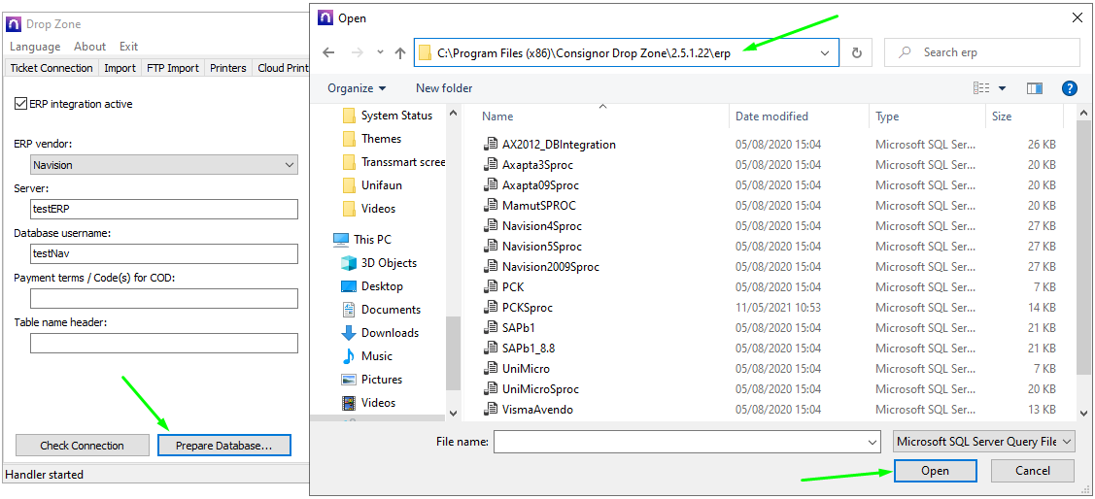
Task: Click the Table name header field
Action: [x=164, y=344]
